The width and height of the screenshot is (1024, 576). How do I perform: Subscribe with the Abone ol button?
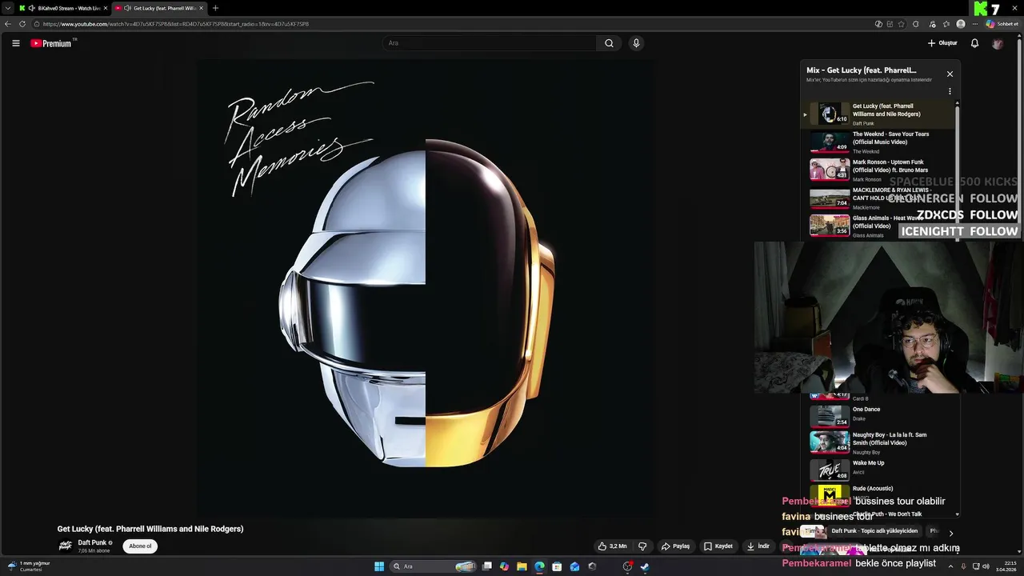[140, 546]
